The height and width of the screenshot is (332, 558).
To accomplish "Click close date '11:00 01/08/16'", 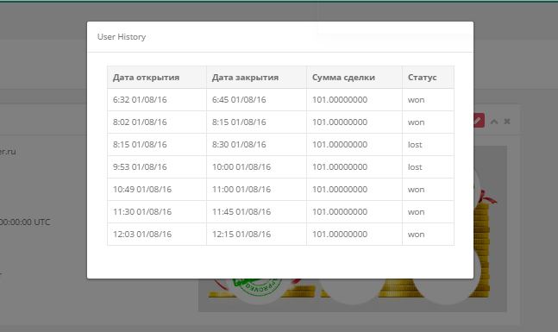I will pos(241,190).
